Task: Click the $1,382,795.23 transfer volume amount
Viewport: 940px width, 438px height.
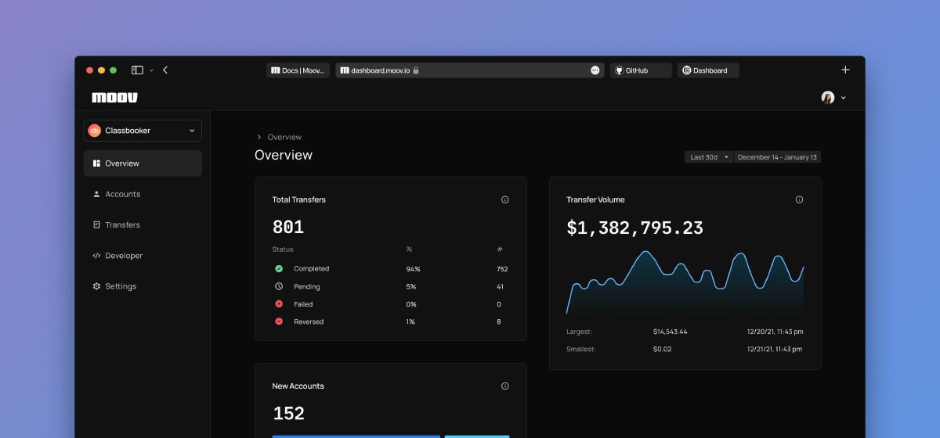Action: pyautogui.click(x=634, y=228)
